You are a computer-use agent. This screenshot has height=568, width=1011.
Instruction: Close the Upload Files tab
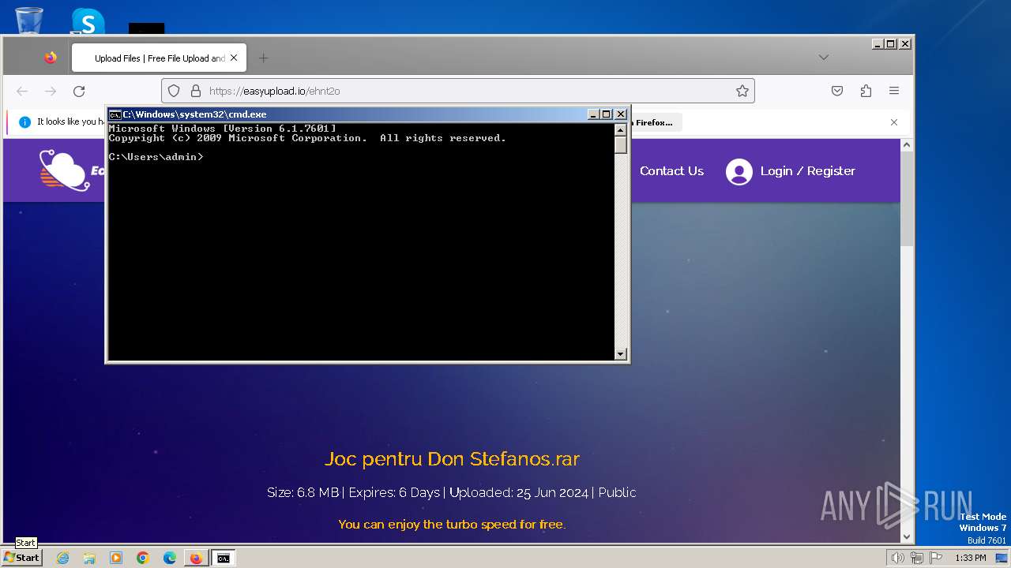click(234, 58)
